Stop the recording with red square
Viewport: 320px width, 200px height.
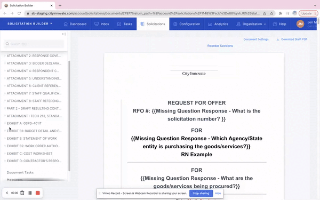coord(38,193)
